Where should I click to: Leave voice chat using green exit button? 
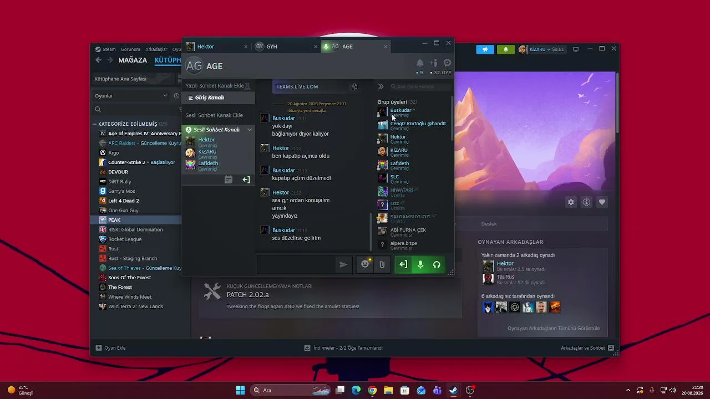coord(403,265)
